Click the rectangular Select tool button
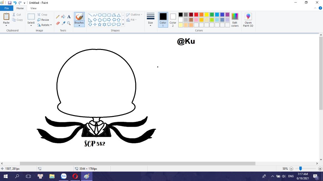 (31, 16)
